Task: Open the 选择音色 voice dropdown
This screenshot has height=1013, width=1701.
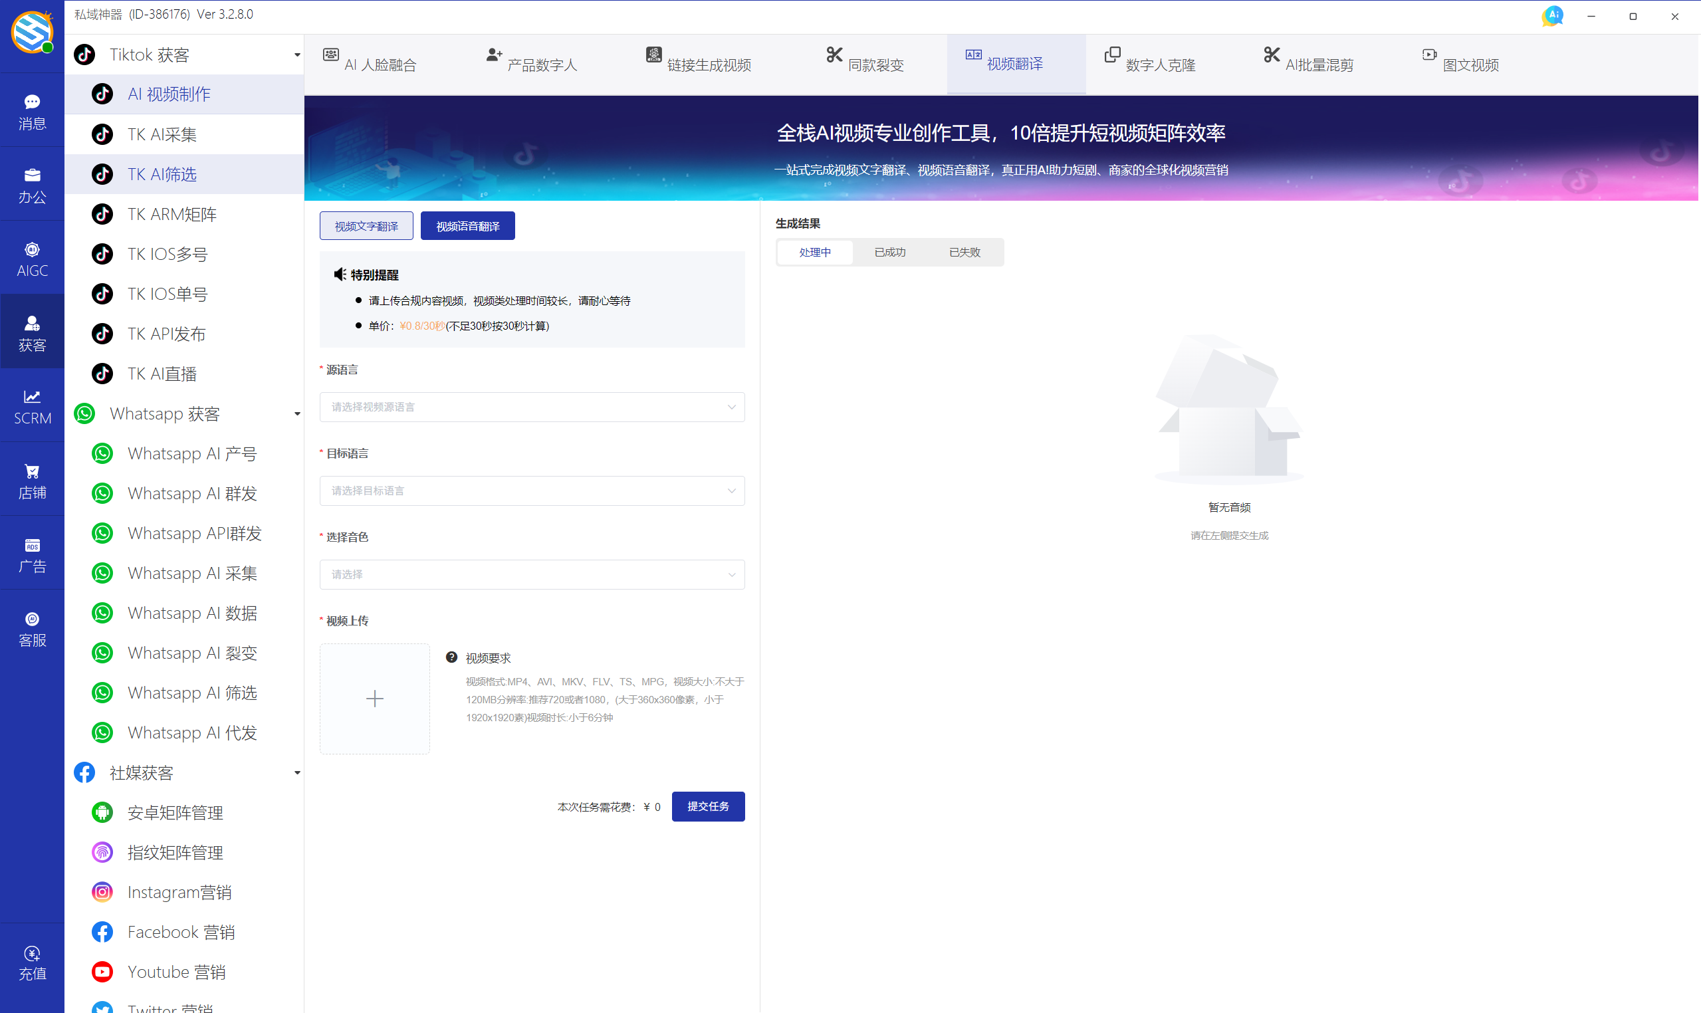Action: (x=532, y=574)
